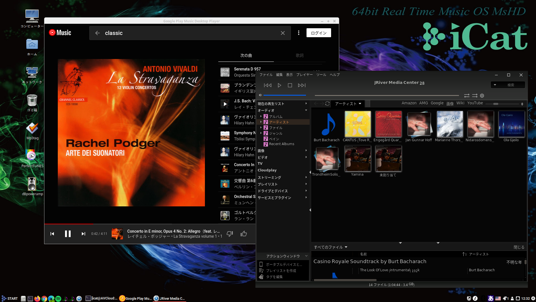
Task: Clear the classic search text
Action: [283, 33]
